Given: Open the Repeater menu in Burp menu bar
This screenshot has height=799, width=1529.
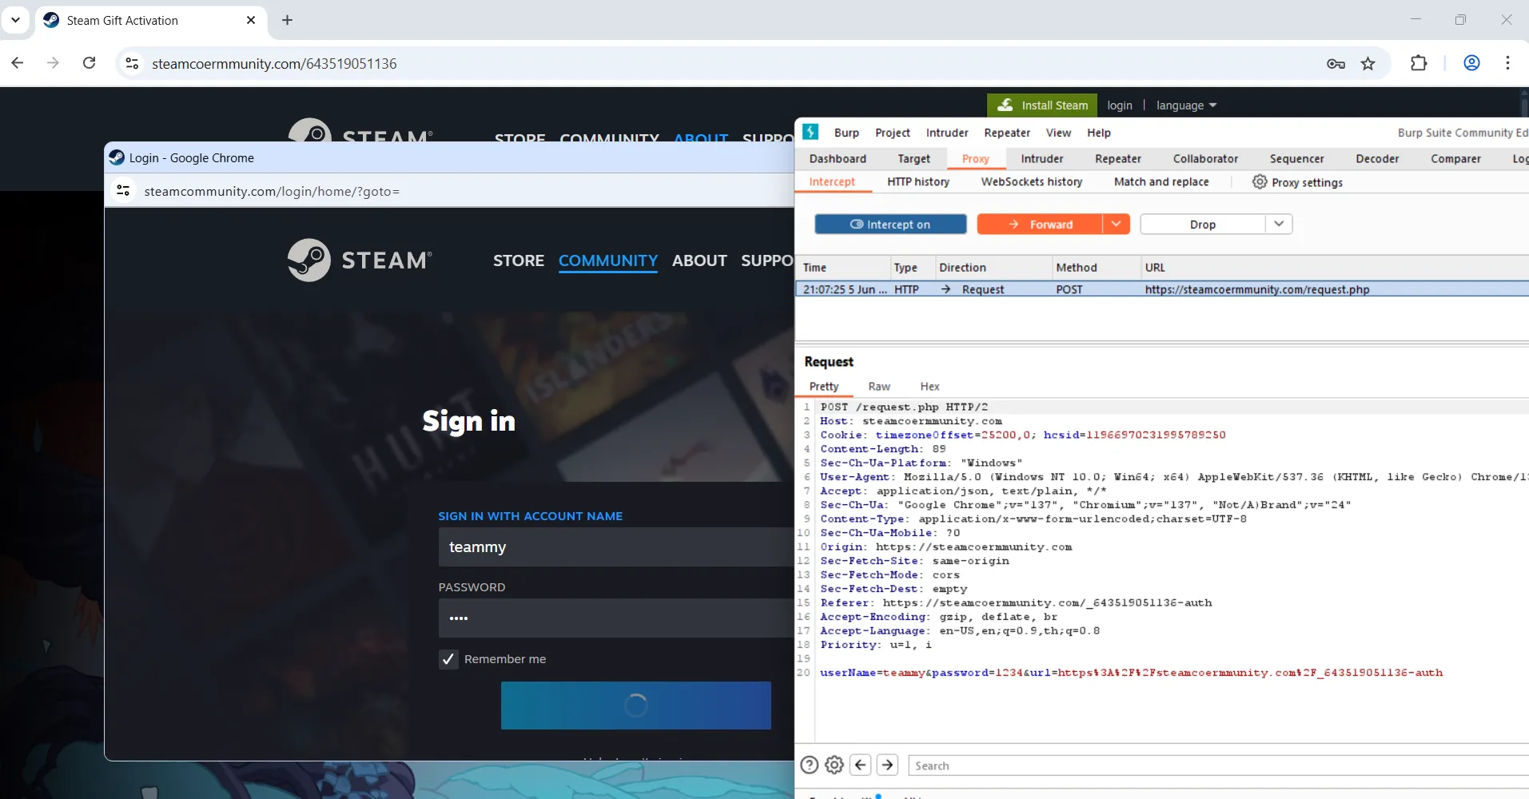Looking at the screenshot, I should 1007,133.
